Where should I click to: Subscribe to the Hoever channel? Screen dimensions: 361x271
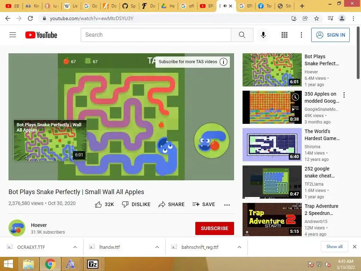215,228
